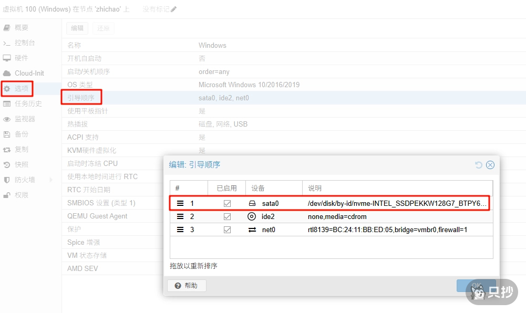Click the drag handle icon for sata0 row
The width and height of the screenshot is (526, 313).
pyautogui.click(x=180, y=203)
